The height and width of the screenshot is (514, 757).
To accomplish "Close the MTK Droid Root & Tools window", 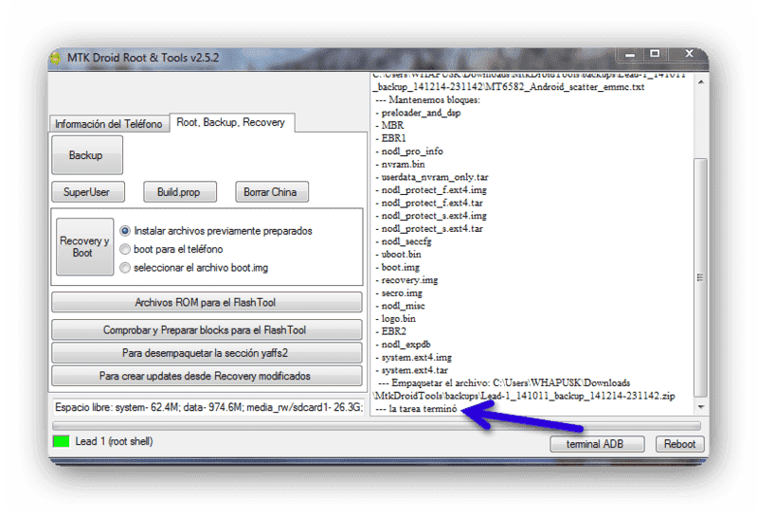I will click(x=689, y=54).
